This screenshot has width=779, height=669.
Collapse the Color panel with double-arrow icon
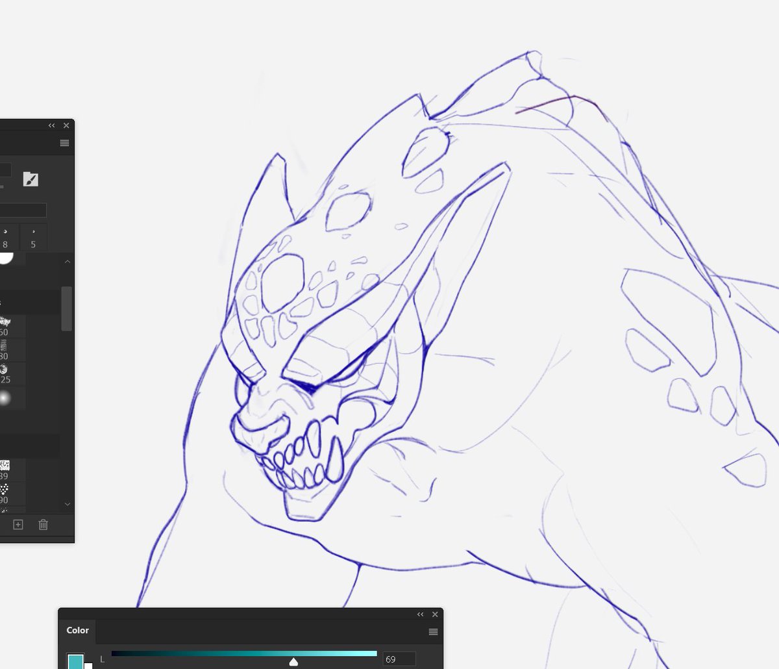pos(421,614)
